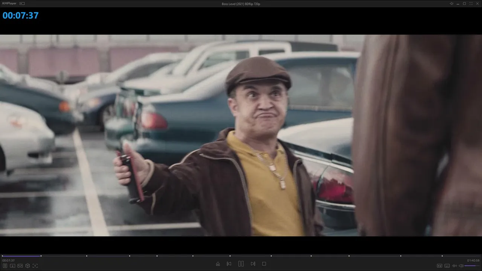The width and height of the screenshot is (482, 271).
Task: Skip to the previous track
Action: (229, 264)
